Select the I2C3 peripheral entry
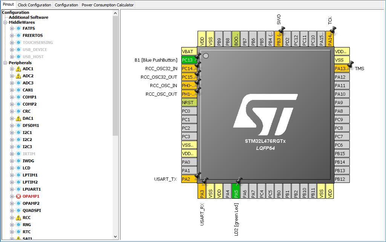 tap(27, 147)
